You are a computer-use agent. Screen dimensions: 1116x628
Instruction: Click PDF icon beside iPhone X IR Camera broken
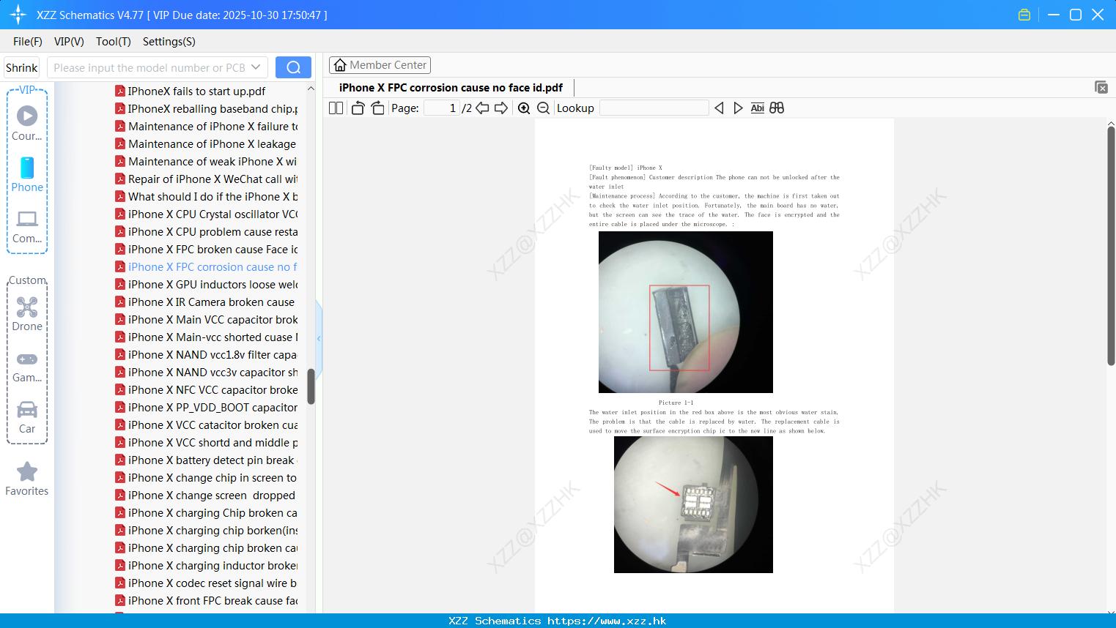pos(120,302)
